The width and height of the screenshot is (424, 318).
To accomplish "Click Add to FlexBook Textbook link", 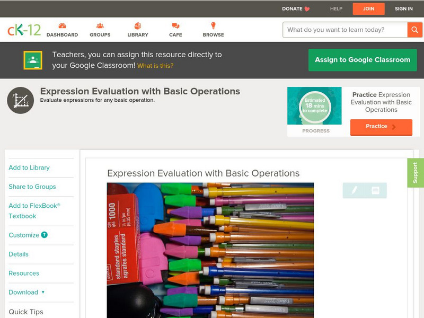I will coord(34,211).
